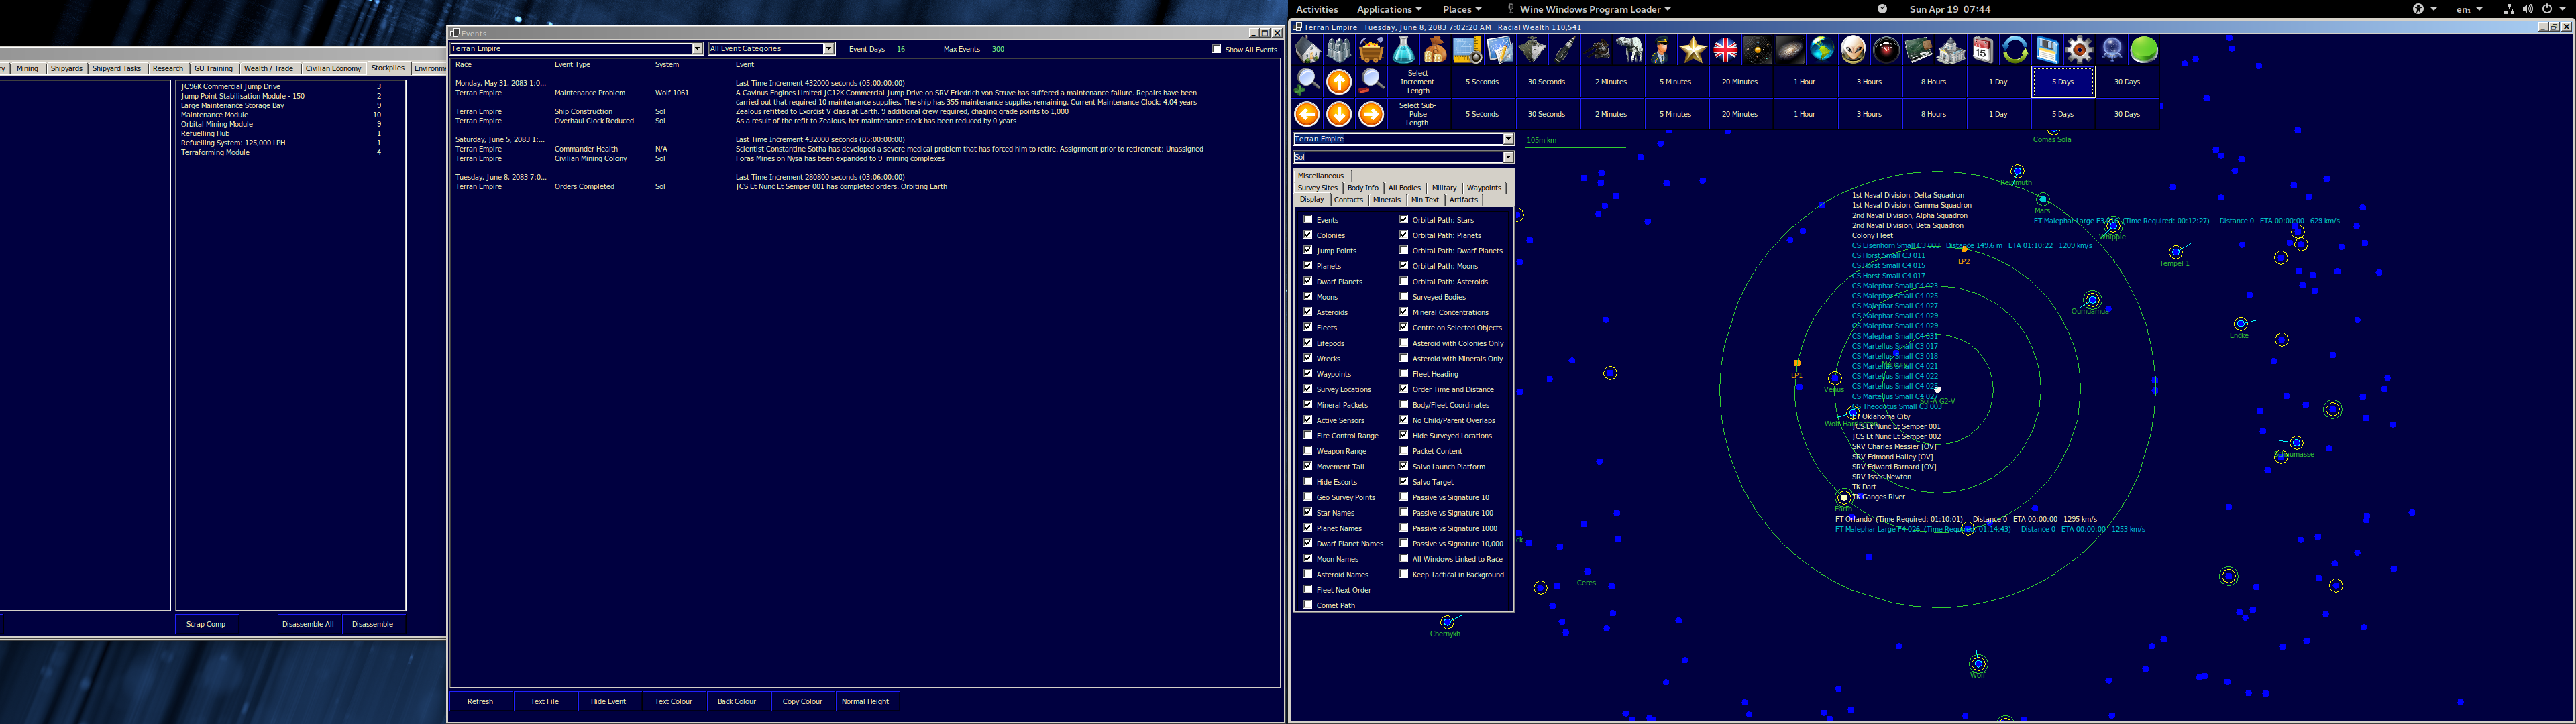
Task: Open Commanders via the officer icon
Action: pos(1661,50)
